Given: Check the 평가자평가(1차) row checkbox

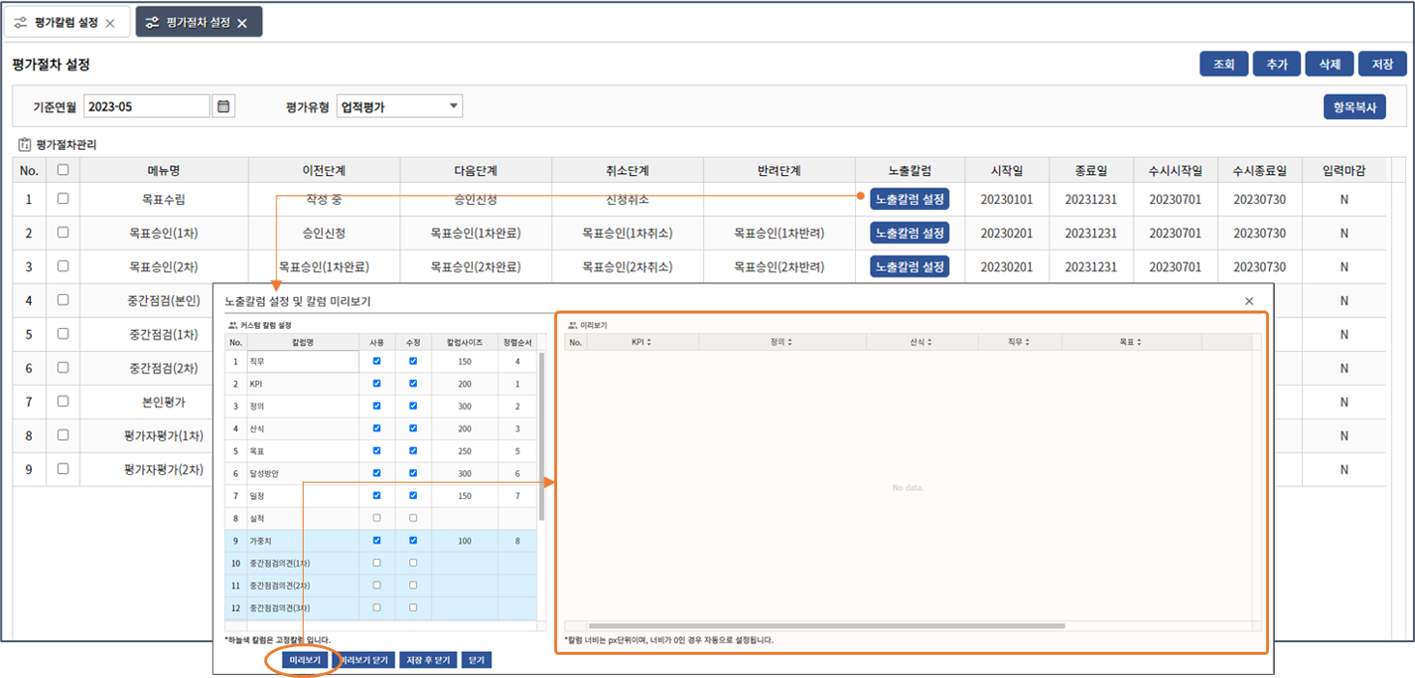Looking at the screenshot, I should (63, 435).
